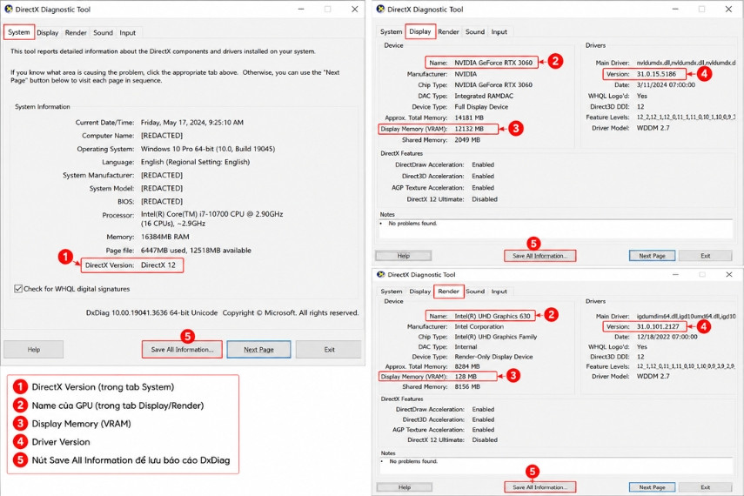Viewport: 744px width, 496px height.
Task: Open Sound tab in bottom-right Render window
Action: (x=475, y=292)
